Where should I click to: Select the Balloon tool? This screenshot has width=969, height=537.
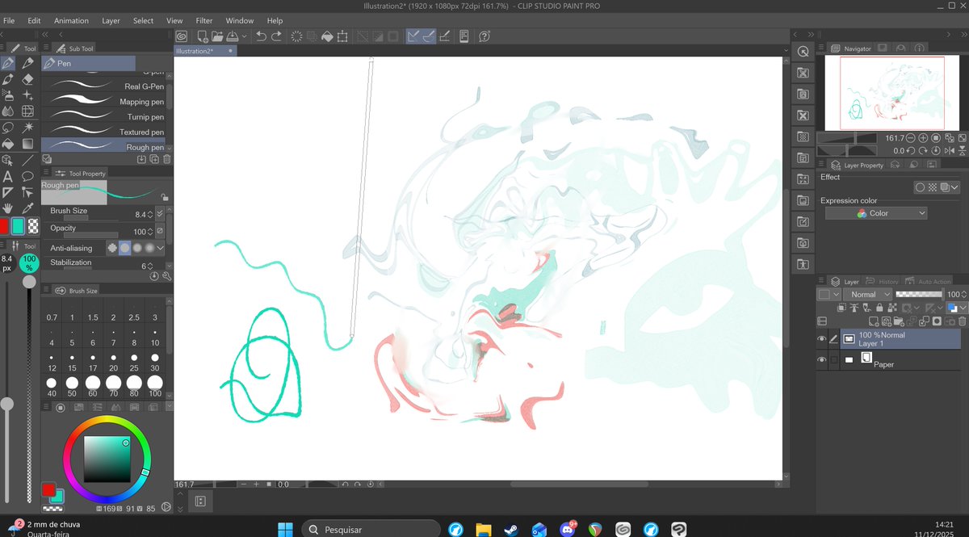27,175
